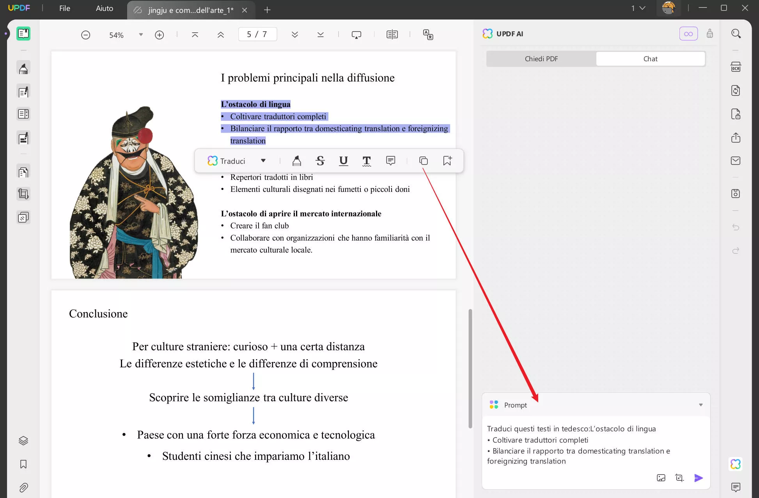Click the highlight marker icon in popup toolbar
This screenshot has height=498, width=759.
297,161
